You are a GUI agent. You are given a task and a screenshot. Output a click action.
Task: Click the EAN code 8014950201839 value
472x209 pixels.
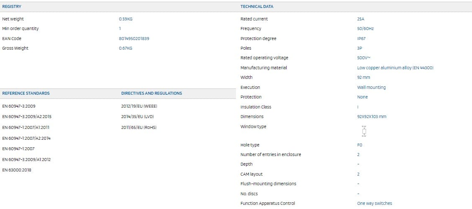pos(134,38)
